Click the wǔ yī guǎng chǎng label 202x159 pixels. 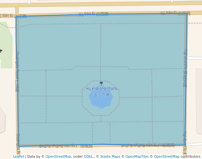pyautogui.click(x=101, y=88)
